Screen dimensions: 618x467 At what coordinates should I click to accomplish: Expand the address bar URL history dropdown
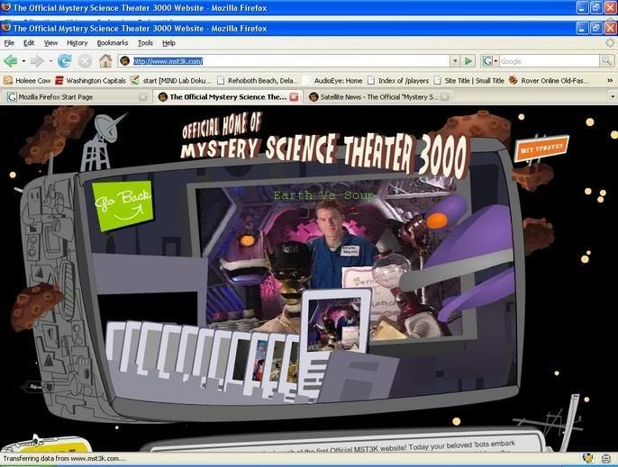[x=455, y=61]
